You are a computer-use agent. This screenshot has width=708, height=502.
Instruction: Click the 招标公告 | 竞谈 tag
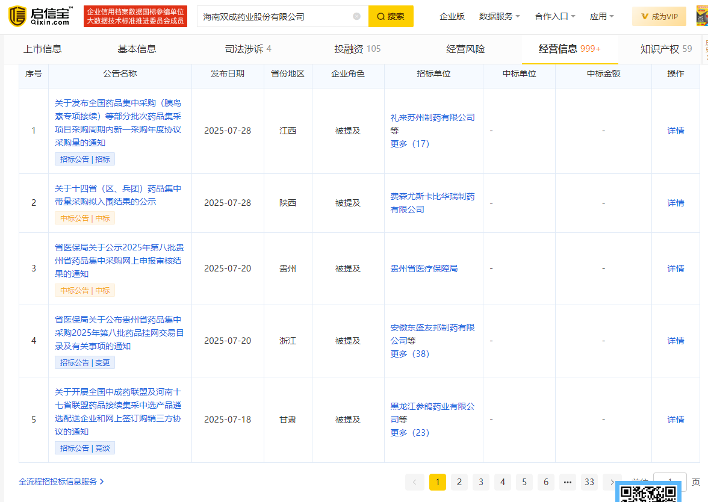(85, 448)
